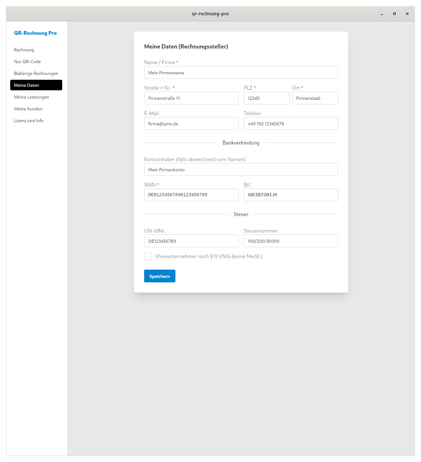This screenshot has height=462, width=421.
Task: Click the QR-Rechnung Pro logo title
Action: click(x=35, y=33)
